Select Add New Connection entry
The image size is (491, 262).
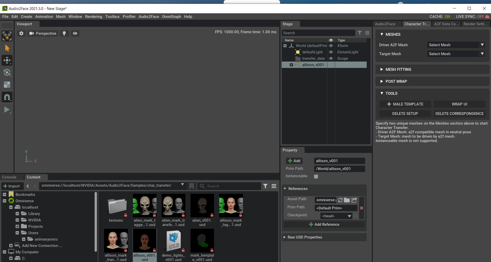42,246
